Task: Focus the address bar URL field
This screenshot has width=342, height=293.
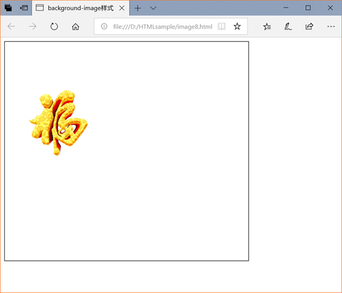Action: 163,27
